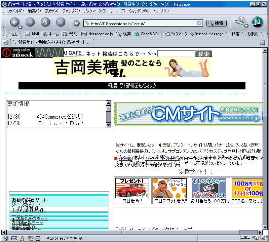Viewport: 269px width, 242px height.
Task: Open Address Book from the status bar icon
Action: point(38,238)
